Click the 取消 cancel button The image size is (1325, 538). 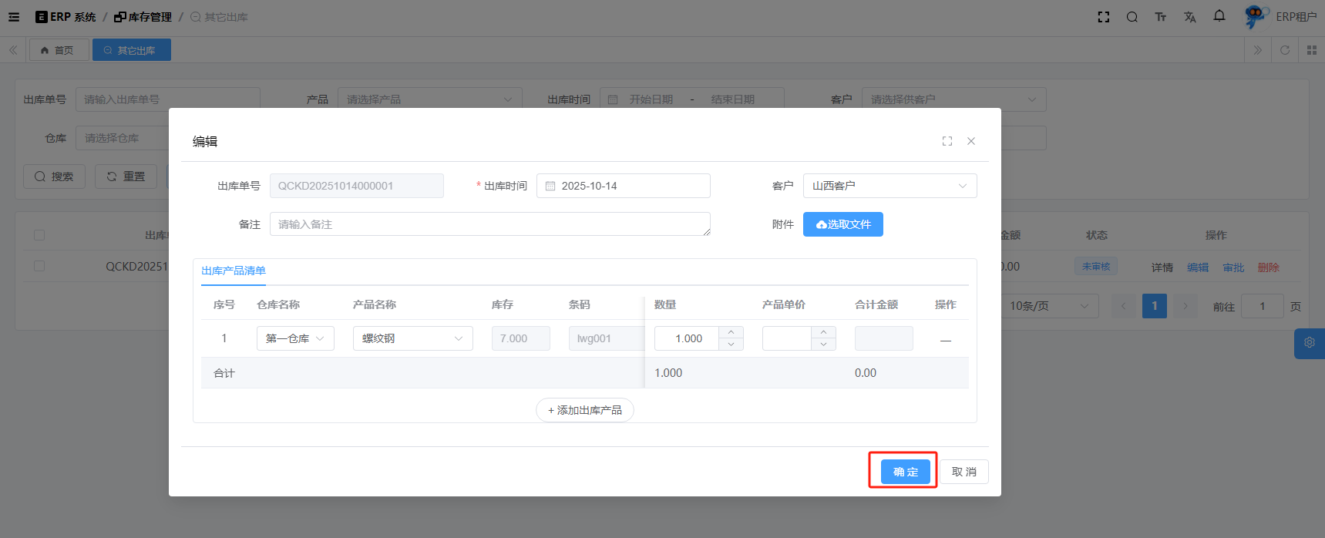[x=963, y=472]
